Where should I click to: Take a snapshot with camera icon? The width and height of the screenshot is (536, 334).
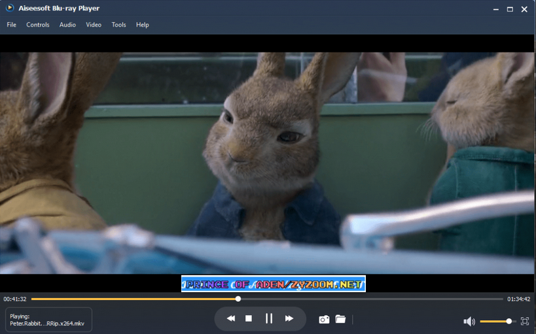tap(324, 320)
